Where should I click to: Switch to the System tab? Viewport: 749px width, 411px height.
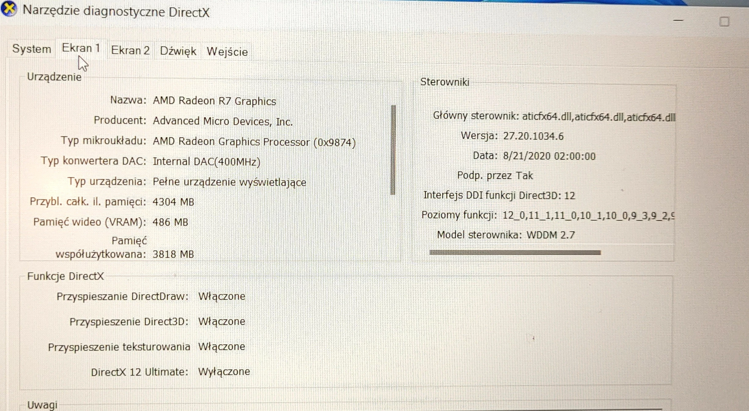point(32,49)
